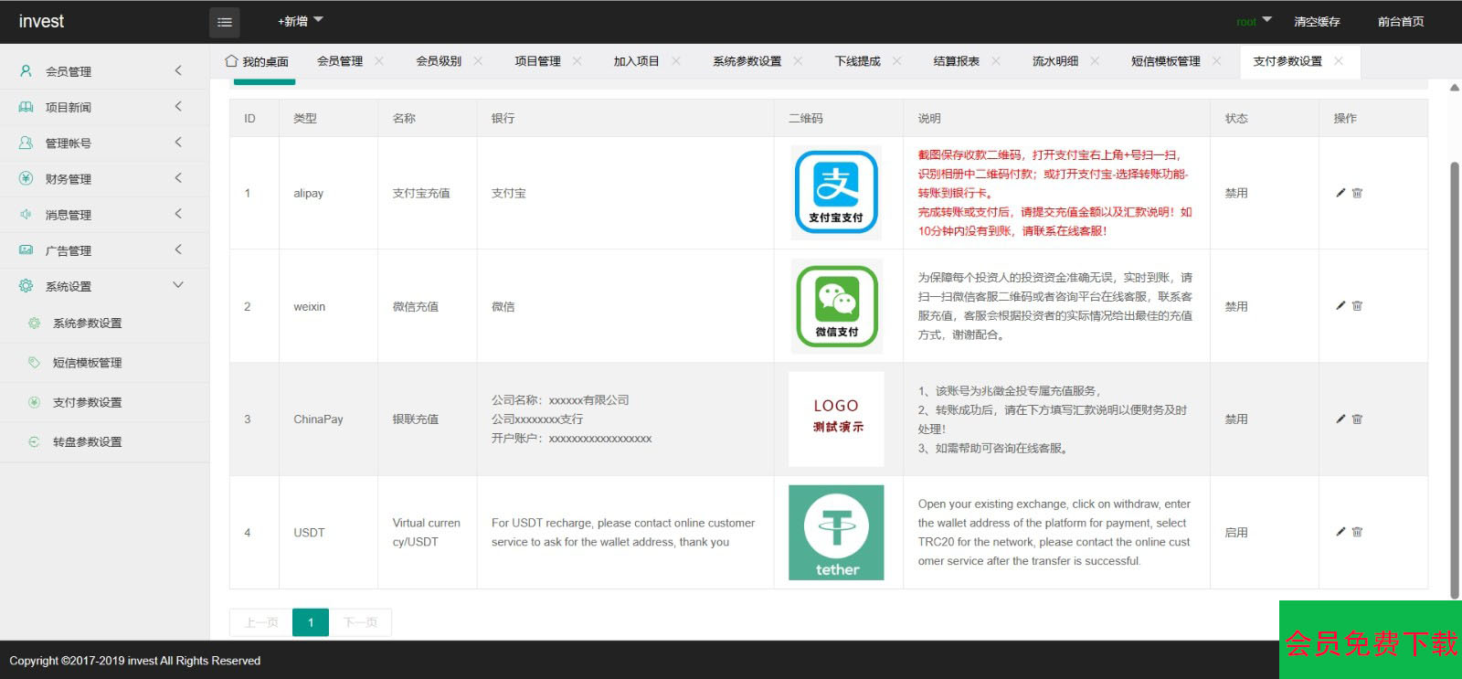Edit the weixin row with pencil icon
Screen dimensions: 1462x679
(x=1340, y=306)
